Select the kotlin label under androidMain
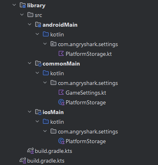 pyautogui.click(x=57, y=34)
